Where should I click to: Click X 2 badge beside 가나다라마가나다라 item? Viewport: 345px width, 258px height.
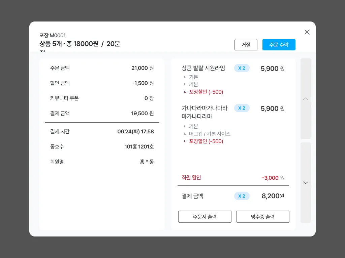pos(242,108)
